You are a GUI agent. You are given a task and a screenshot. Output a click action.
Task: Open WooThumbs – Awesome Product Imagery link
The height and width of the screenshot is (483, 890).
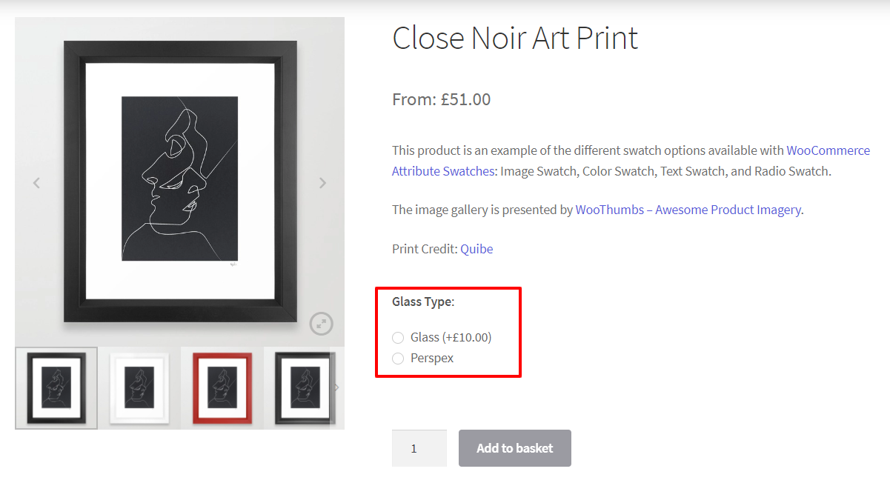pos(688,210)
